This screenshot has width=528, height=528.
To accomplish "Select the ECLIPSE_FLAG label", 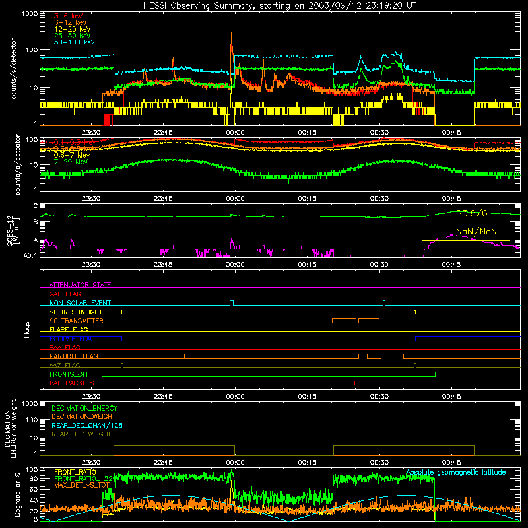I will pos(72,339).
